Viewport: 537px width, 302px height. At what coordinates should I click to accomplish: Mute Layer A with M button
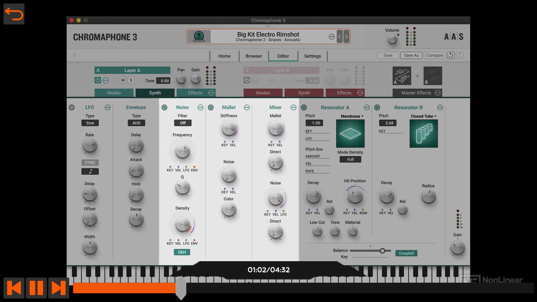(x=123, y=80)
